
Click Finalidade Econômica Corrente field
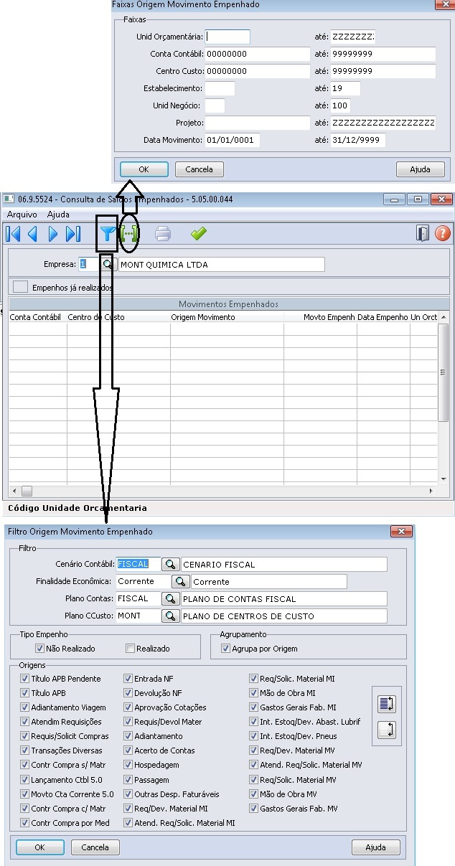point(144,582)
